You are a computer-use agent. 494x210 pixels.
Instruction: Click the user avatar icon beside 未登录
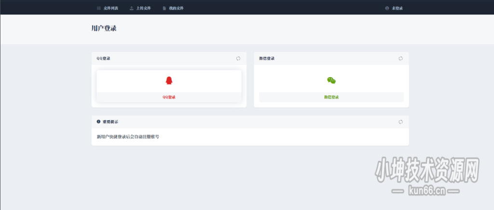pos(387,9)
